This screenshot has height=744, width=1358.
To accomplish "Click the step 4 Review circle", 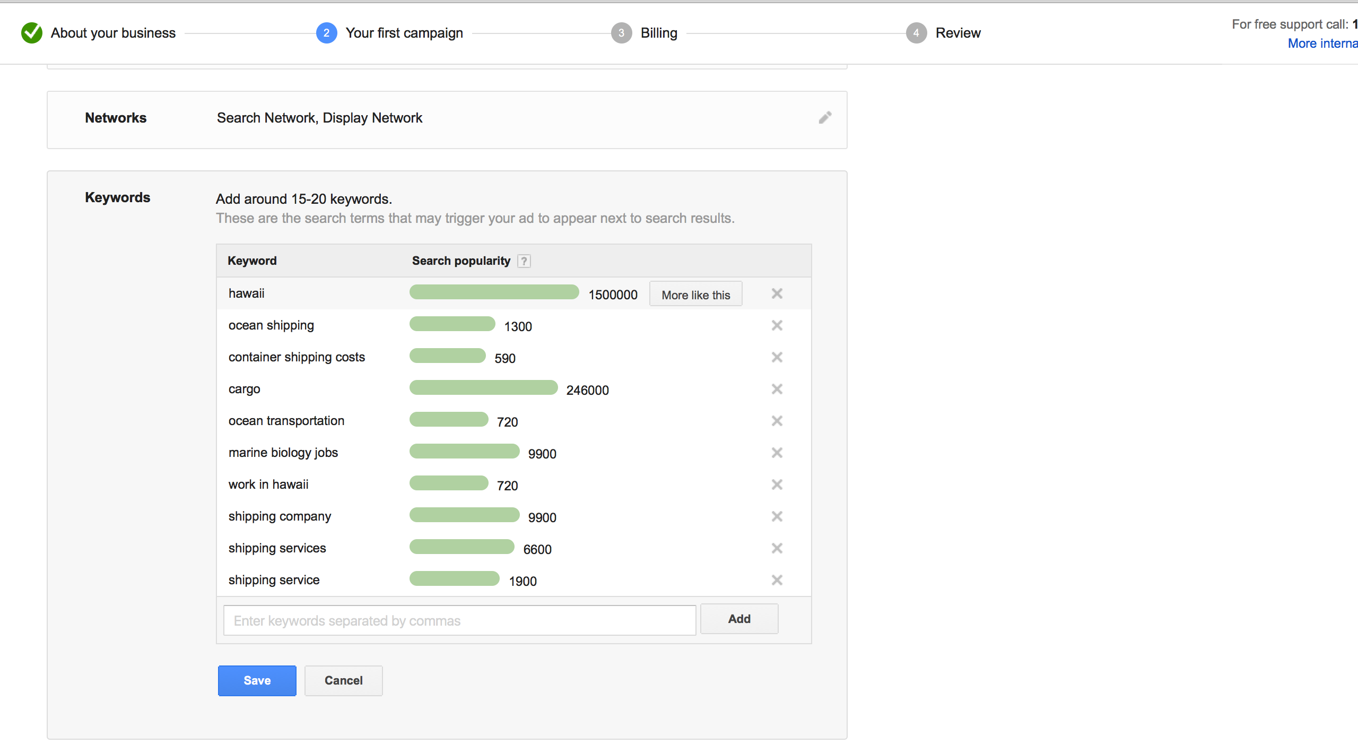I will [x=916, y=33].
